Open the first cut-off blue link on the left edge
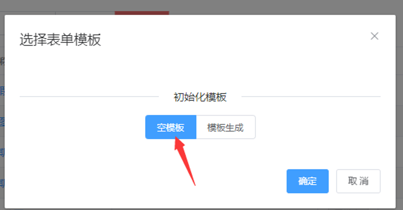Screen dimensions: 403x210 [x=2, y=91]
